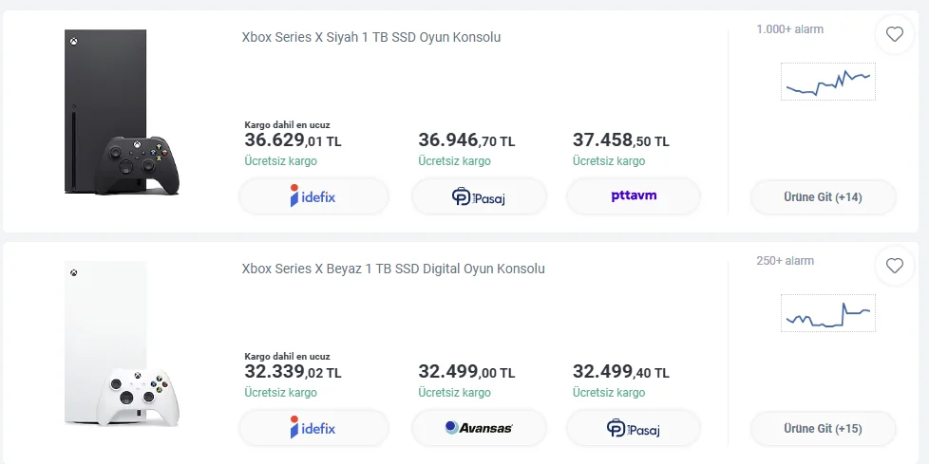
Task: Open Pasaj offer for black Xbox
Action: point(479,197)
